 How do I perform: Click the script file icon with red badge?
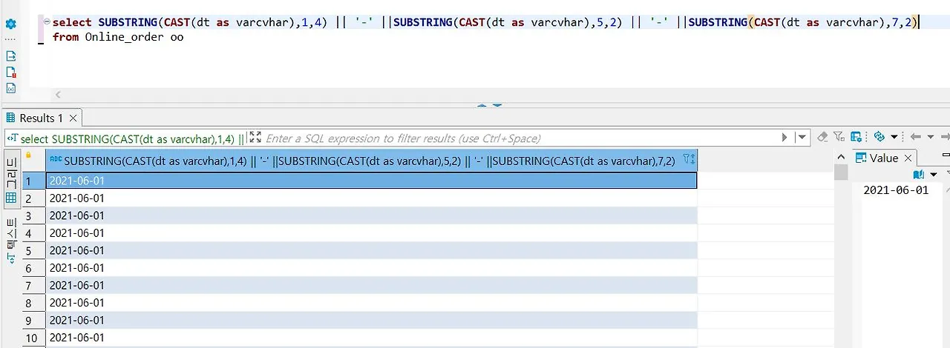point(11,72)
